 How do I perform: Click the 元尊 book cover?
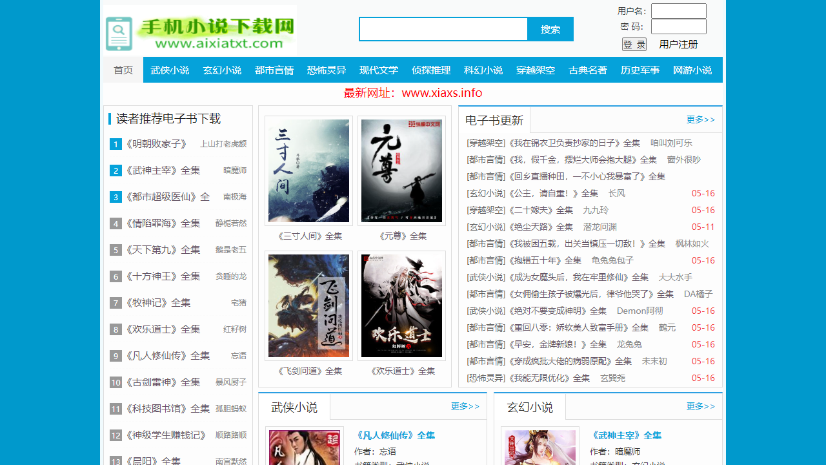[401, 170]
